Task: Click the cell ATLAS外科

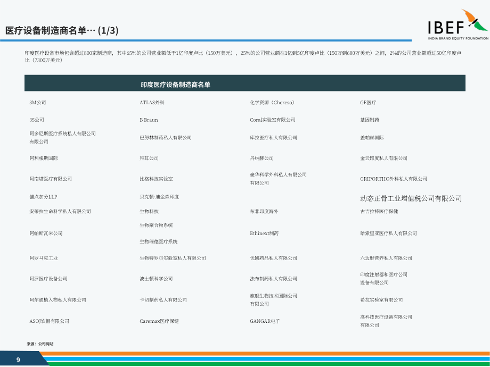Action: pos(152,103)
